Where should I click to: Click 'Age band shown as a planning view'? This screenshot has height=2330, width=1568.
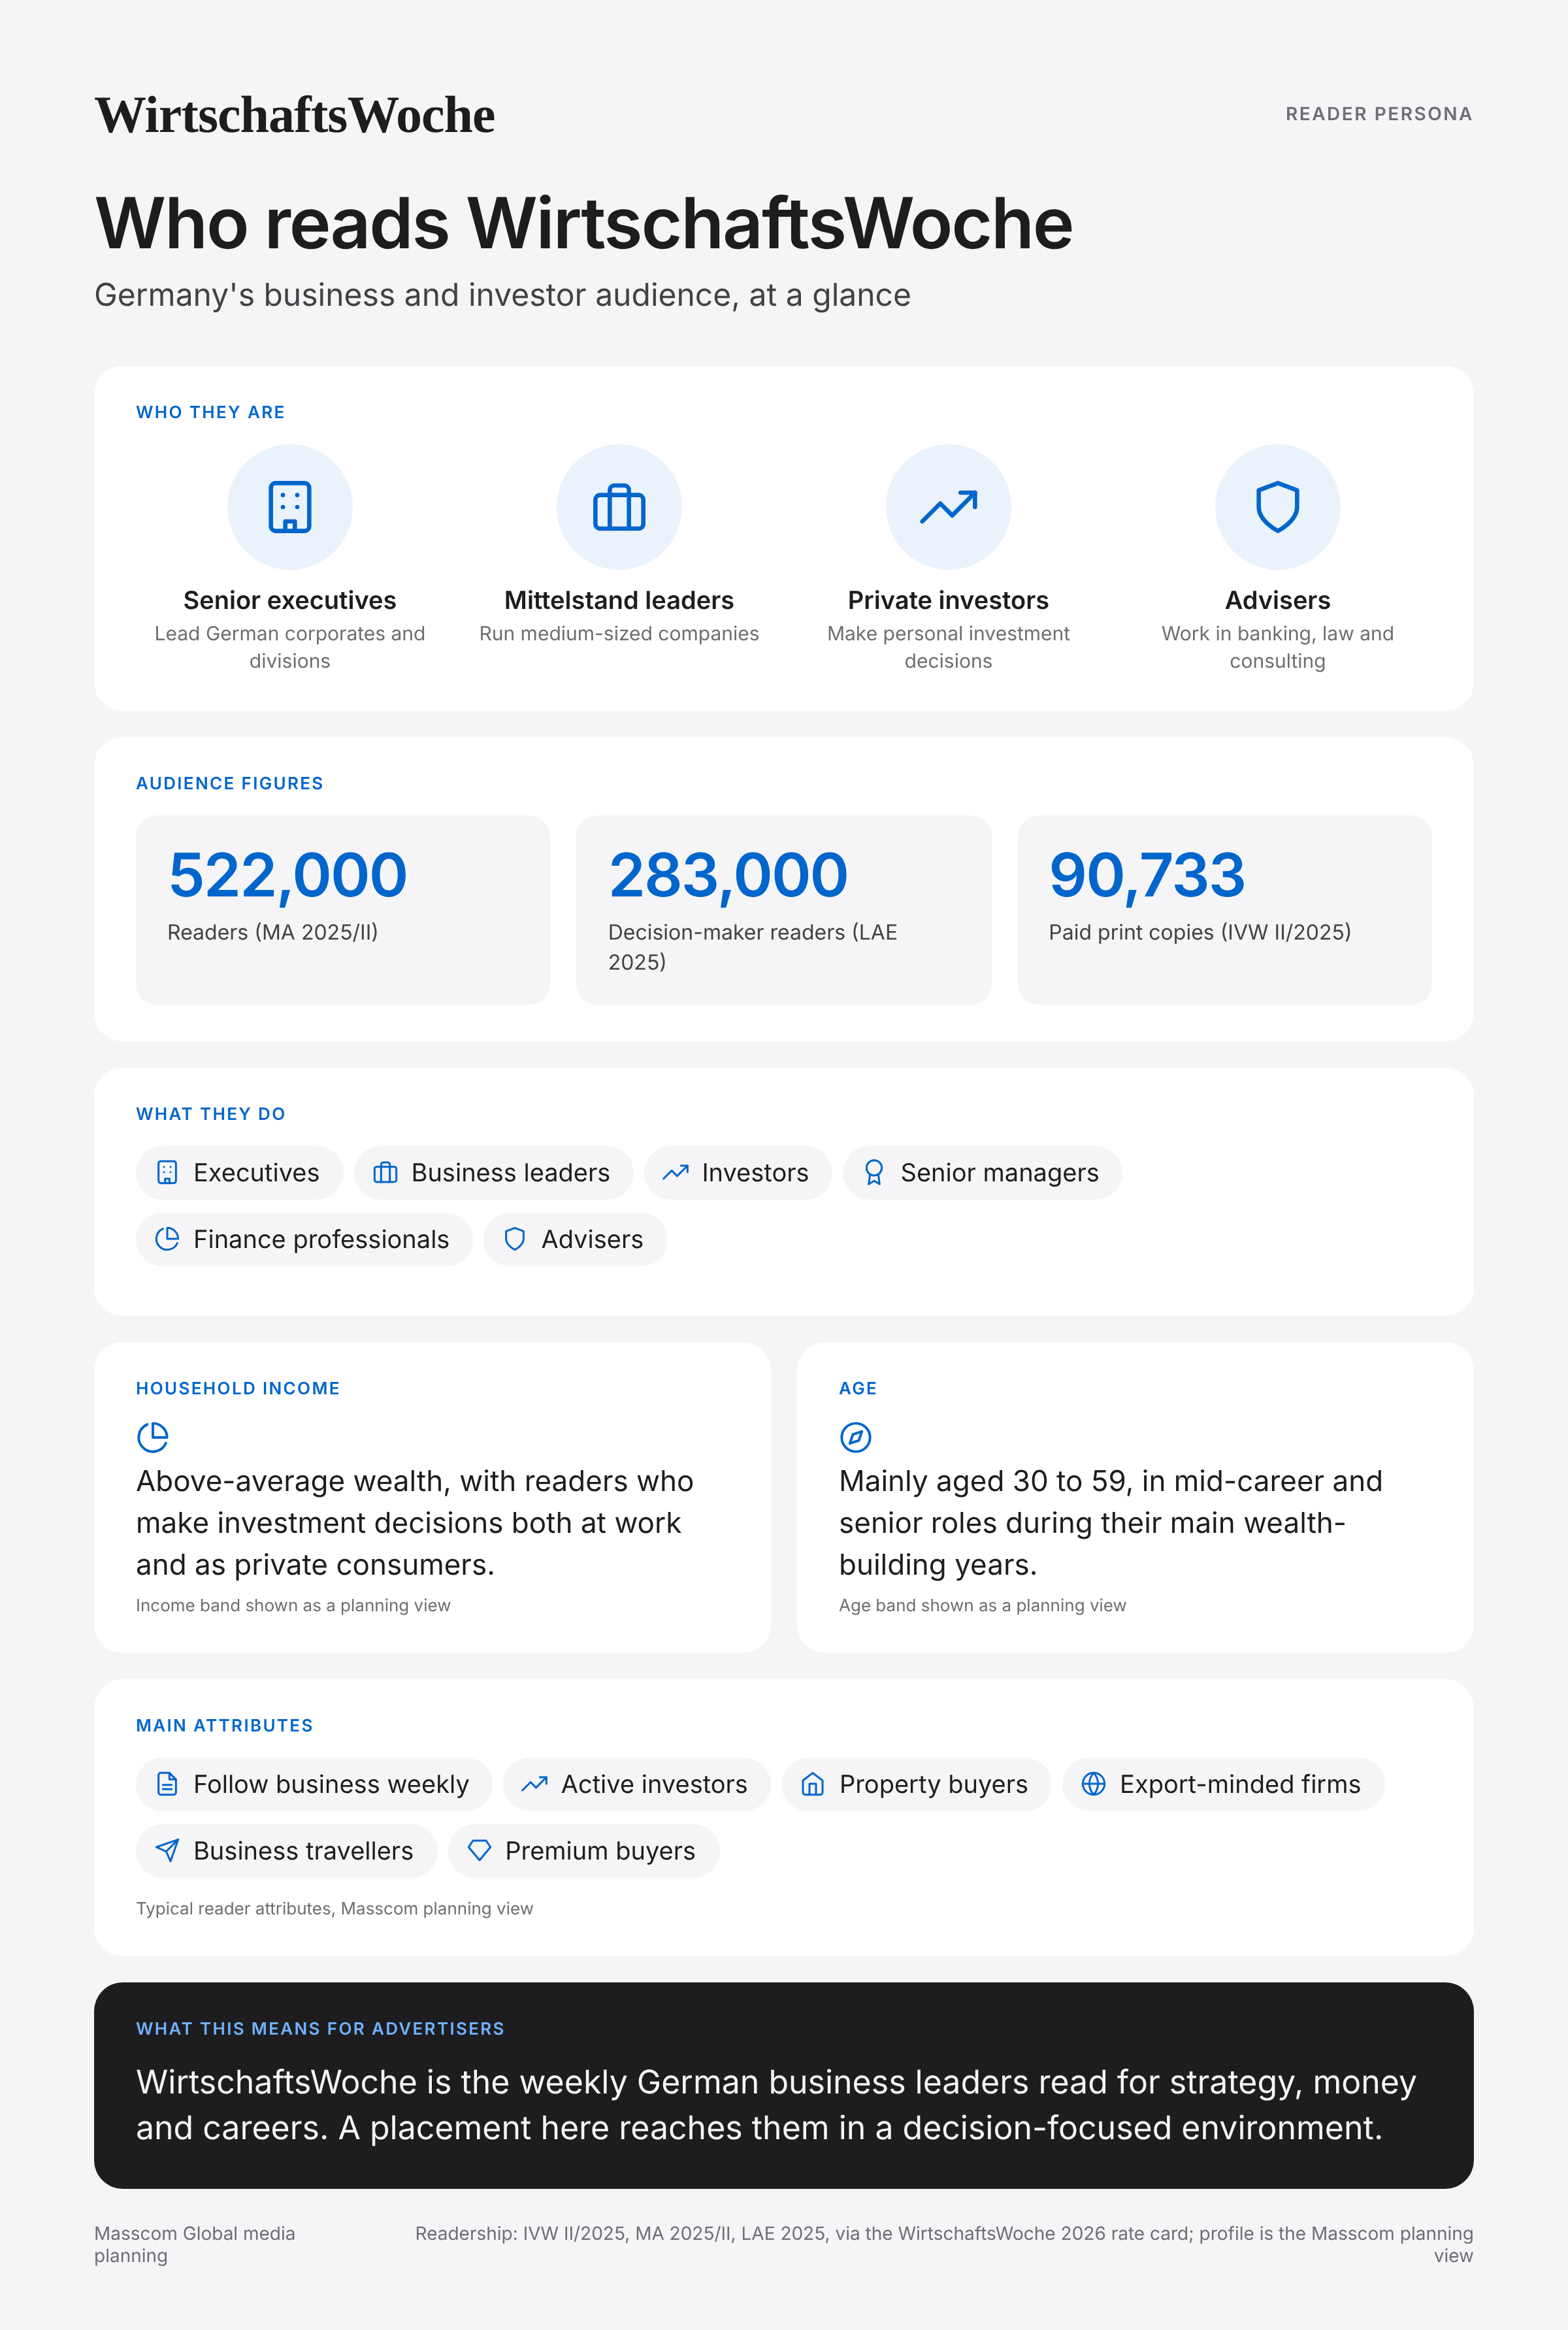coord(982,1605)
